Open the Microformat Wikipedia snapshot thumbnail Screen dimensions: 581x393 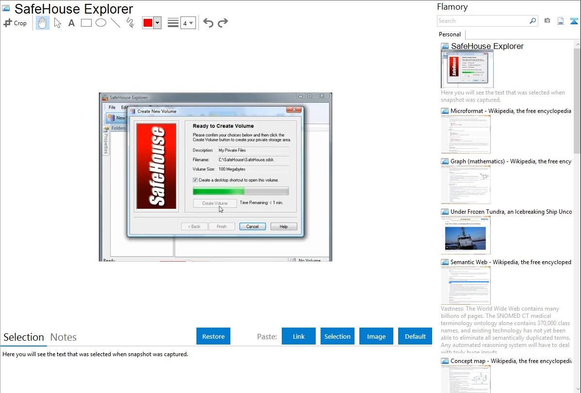tap(466, 134)
